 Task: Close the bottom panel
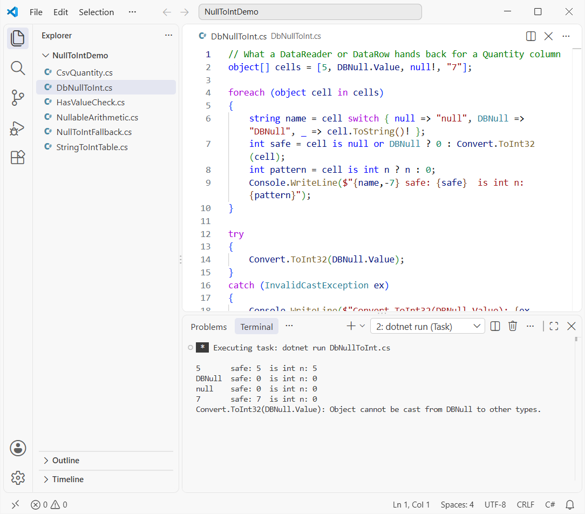[571, 326]
